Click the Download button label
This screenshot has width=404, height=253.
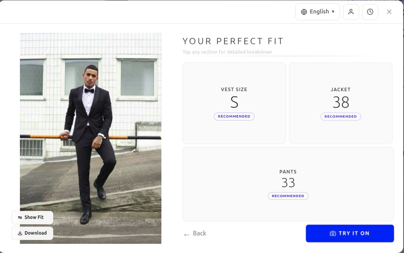36,233
